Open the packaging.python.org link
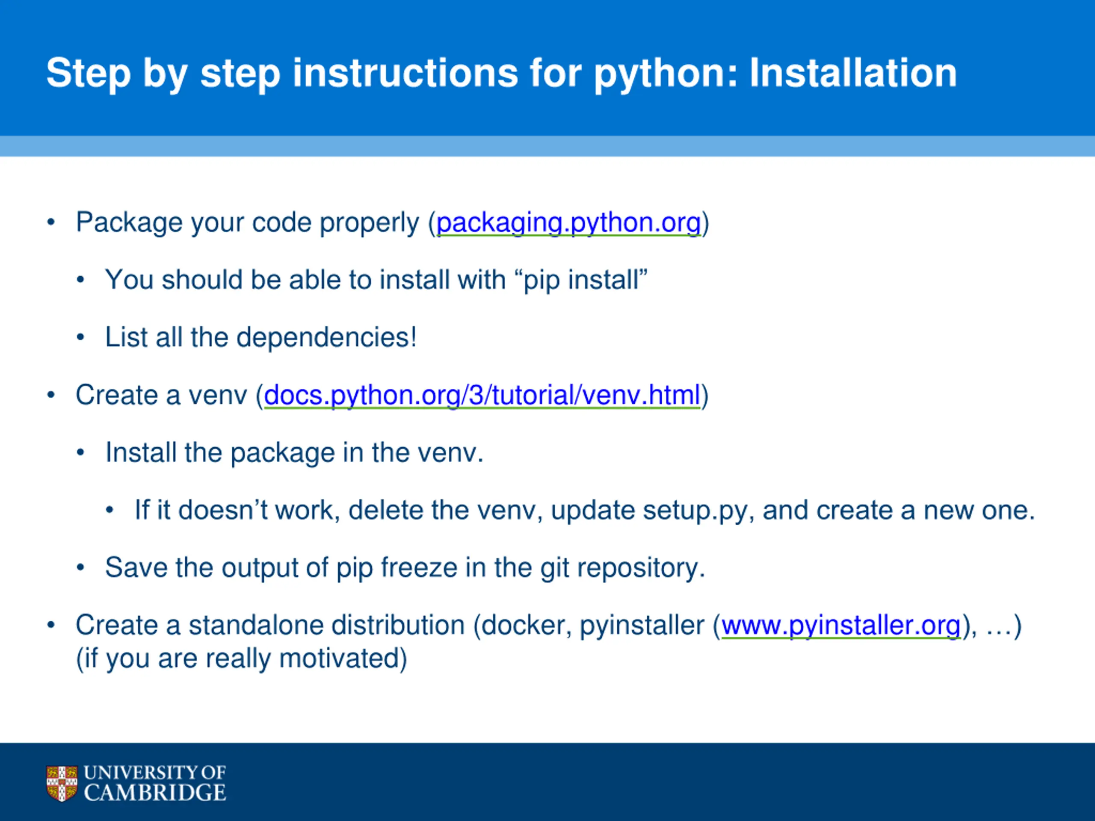Image resolution: width=1095 pixels, height=821 pixels. pyautogui.click(x=568, y=223)
